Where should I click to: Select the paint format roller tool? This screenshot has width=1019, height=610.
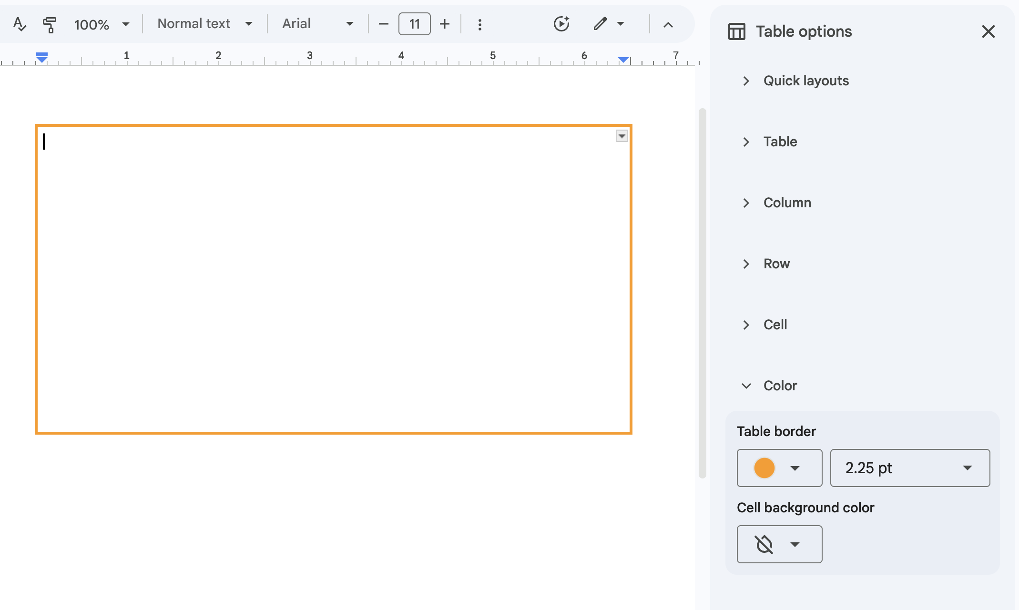click(49, 24)
